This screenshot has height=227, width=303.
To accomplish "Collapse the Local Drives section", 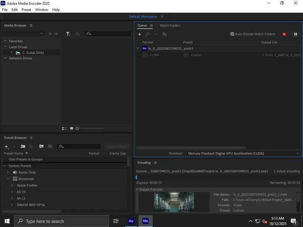I will [x=5, y=47].
